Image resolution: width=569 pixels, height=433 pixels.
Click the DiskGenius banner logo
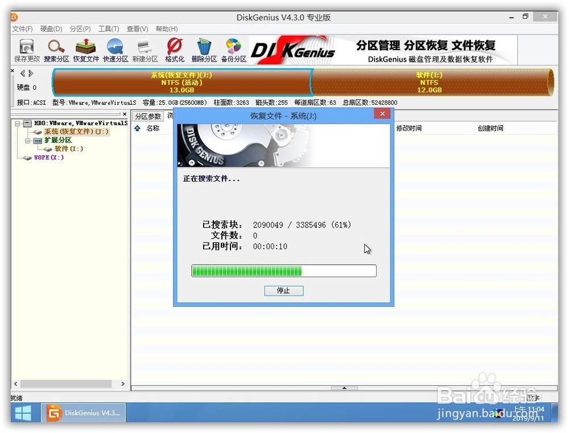(x=292, y=51)
